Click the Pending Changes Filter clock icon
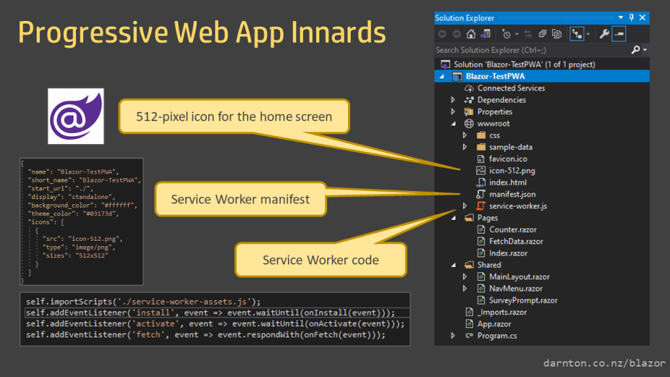 pos(506,33)
